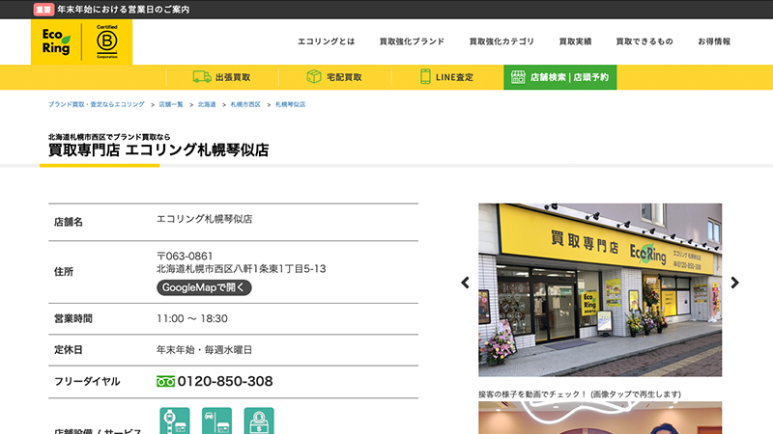Screen dimensions: 773x434
Task: Open the 年末年始 business days notice
Action: (123, 9)
